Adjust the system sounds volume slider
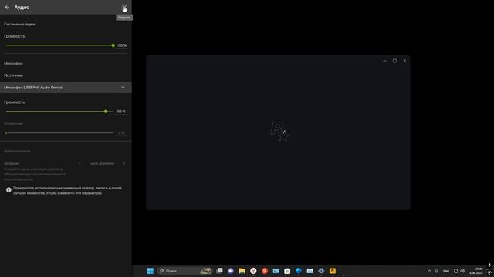Screen dimensions: 494x277 [60, 45]
